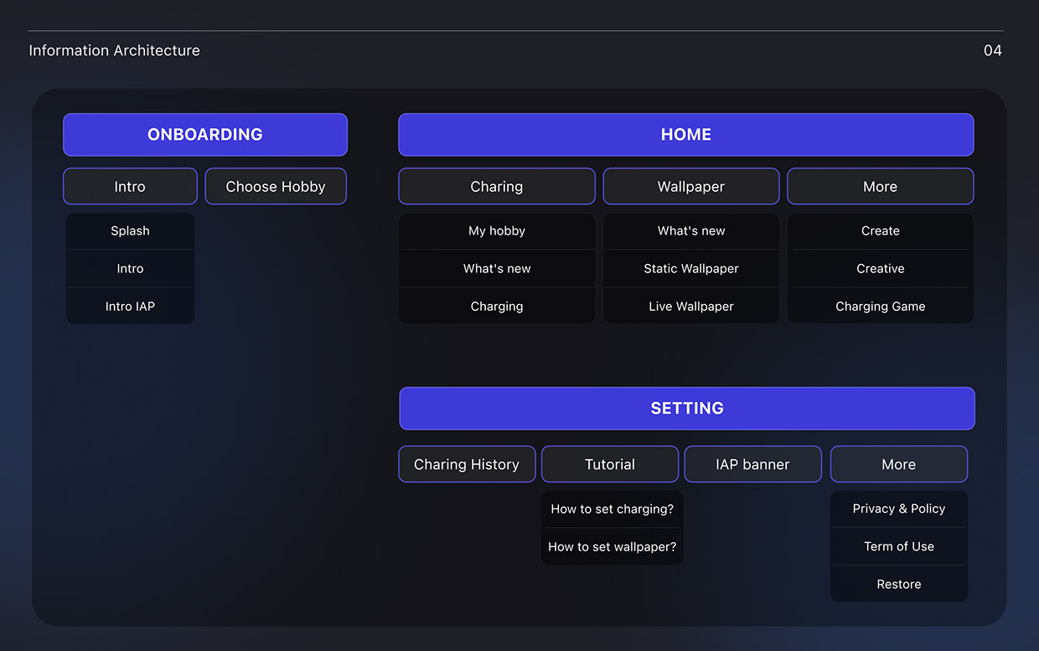1039x651 pixels.
Task: Click the SETTING header block
Action: coord(687,409)
